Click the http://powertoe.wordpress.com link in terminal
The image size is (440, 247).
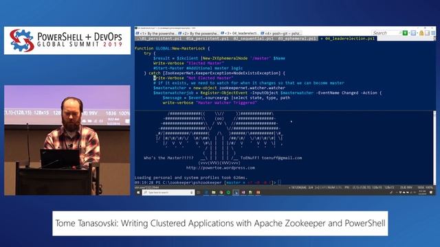(x=221, y=167)
